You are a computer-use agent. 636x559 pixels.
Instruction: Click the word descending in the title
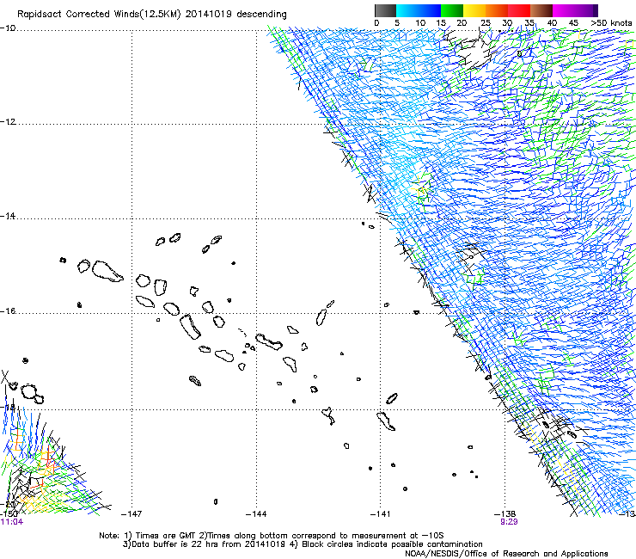point(261,14)
